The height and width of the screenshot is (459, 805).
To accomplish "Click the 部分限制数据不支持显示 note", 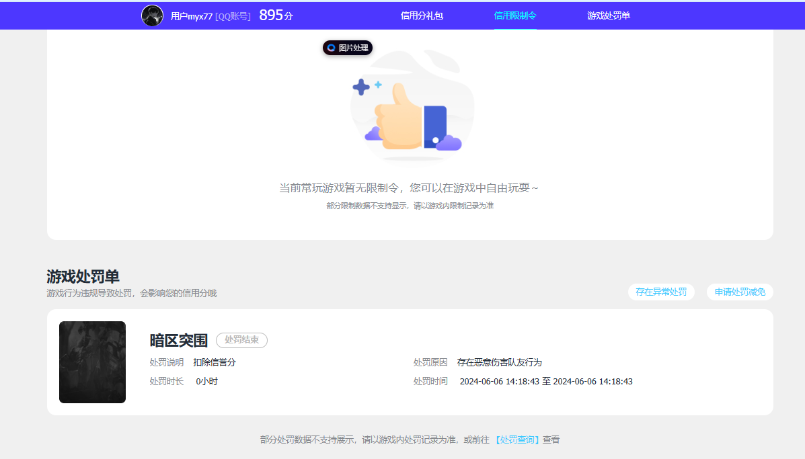I will tap(410, 206).
